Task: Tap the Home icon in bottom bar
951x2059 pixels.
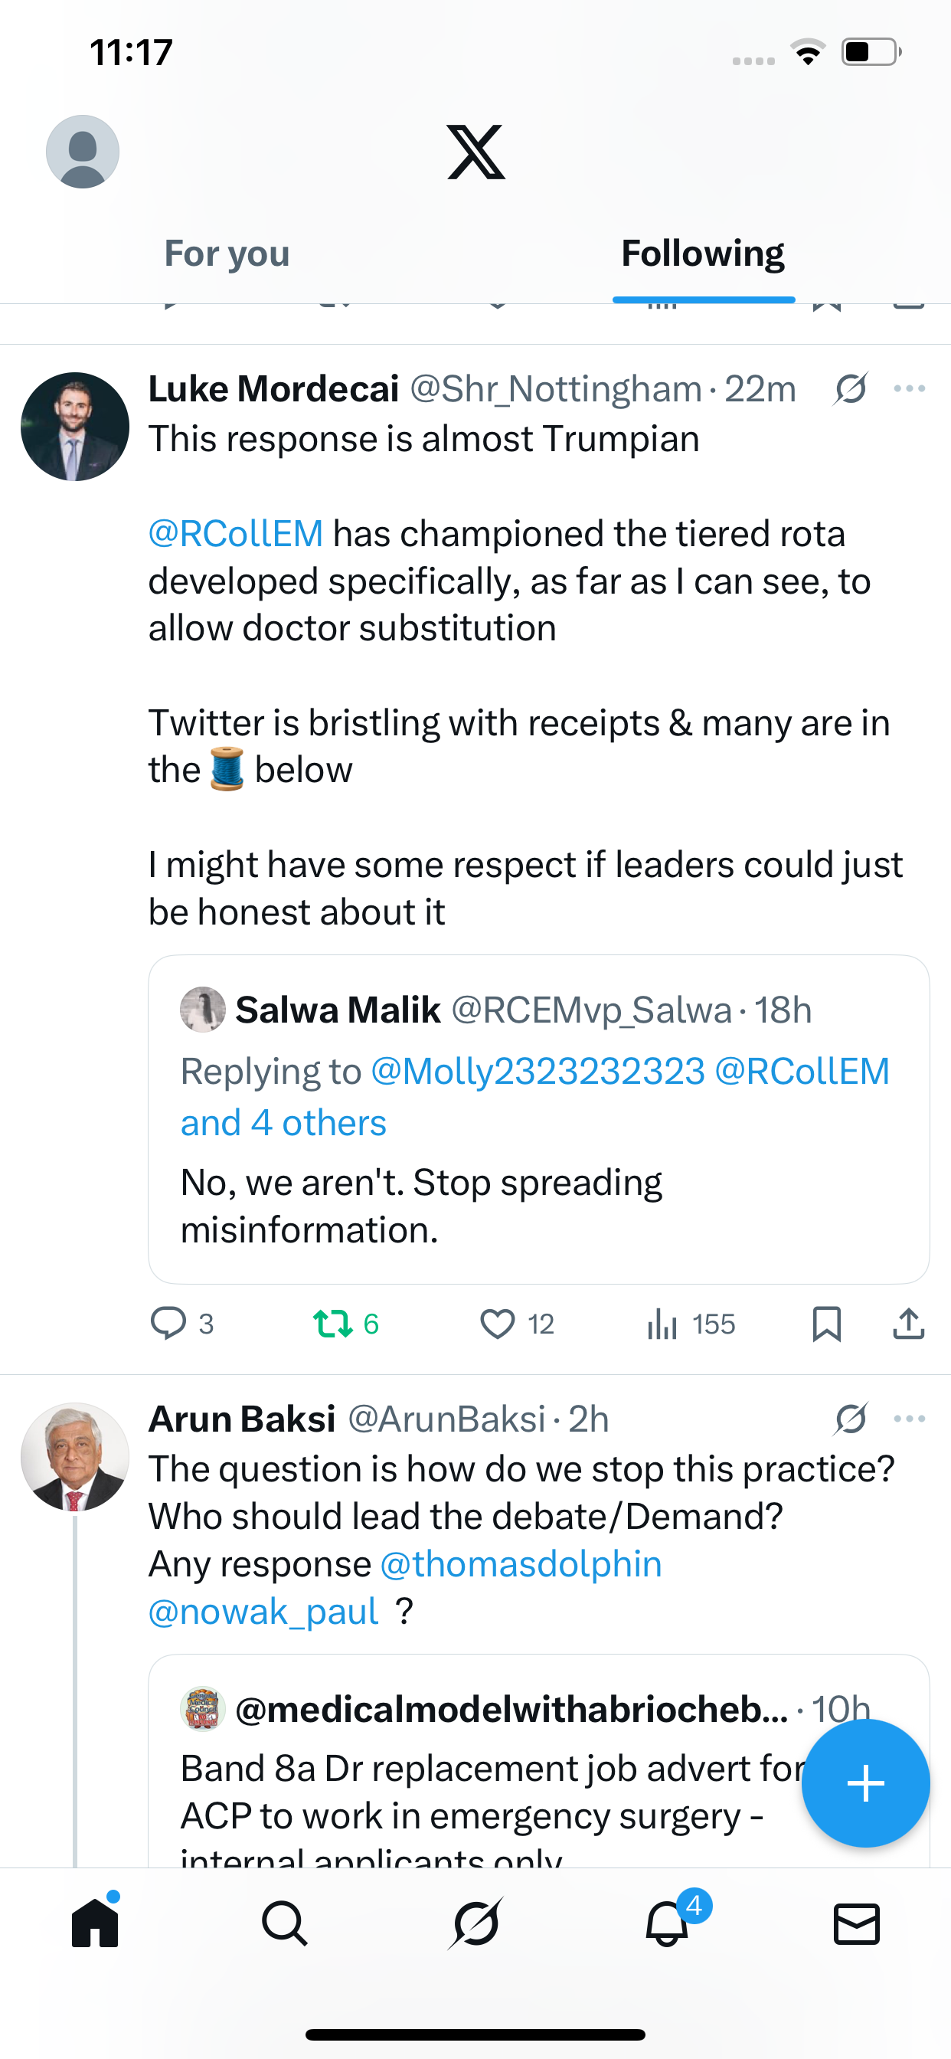Action: (95, 1923)
